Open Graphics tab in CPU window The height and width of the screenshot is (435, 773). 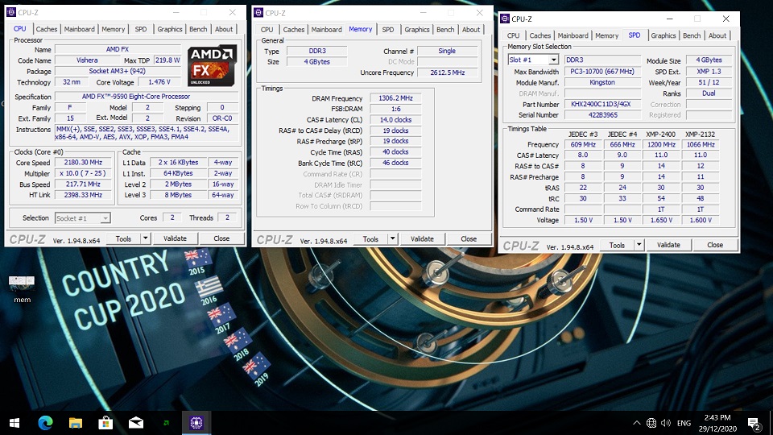click(170, 29)
